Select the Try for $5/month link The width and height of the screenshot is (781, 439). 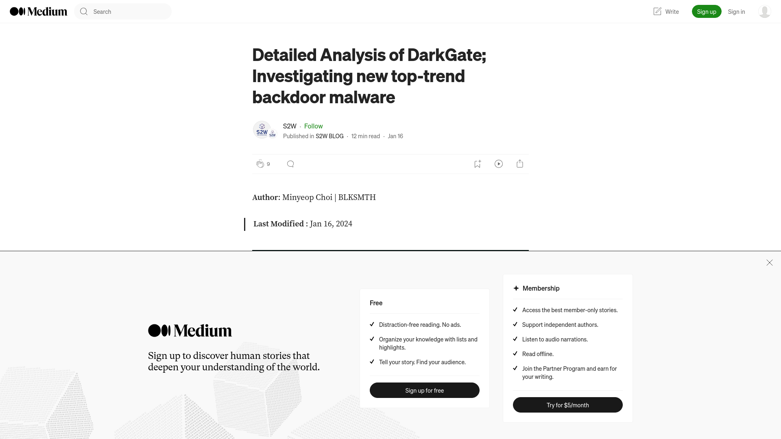[x=567, y=405]
